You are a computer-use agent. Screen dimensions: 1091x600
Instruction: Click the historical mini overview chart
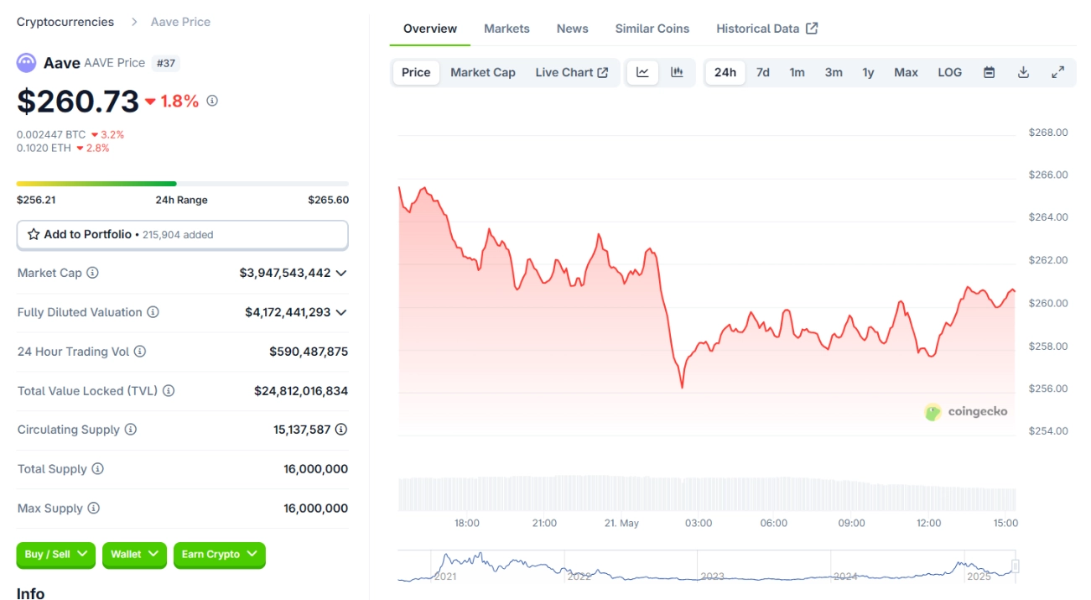[707, 566]
